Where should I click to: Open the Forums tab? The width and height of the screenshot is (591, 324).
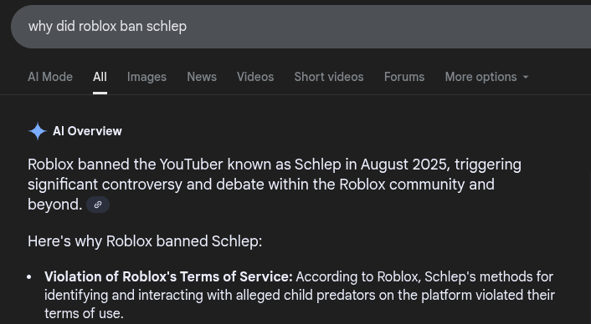(x=404, y=77)
